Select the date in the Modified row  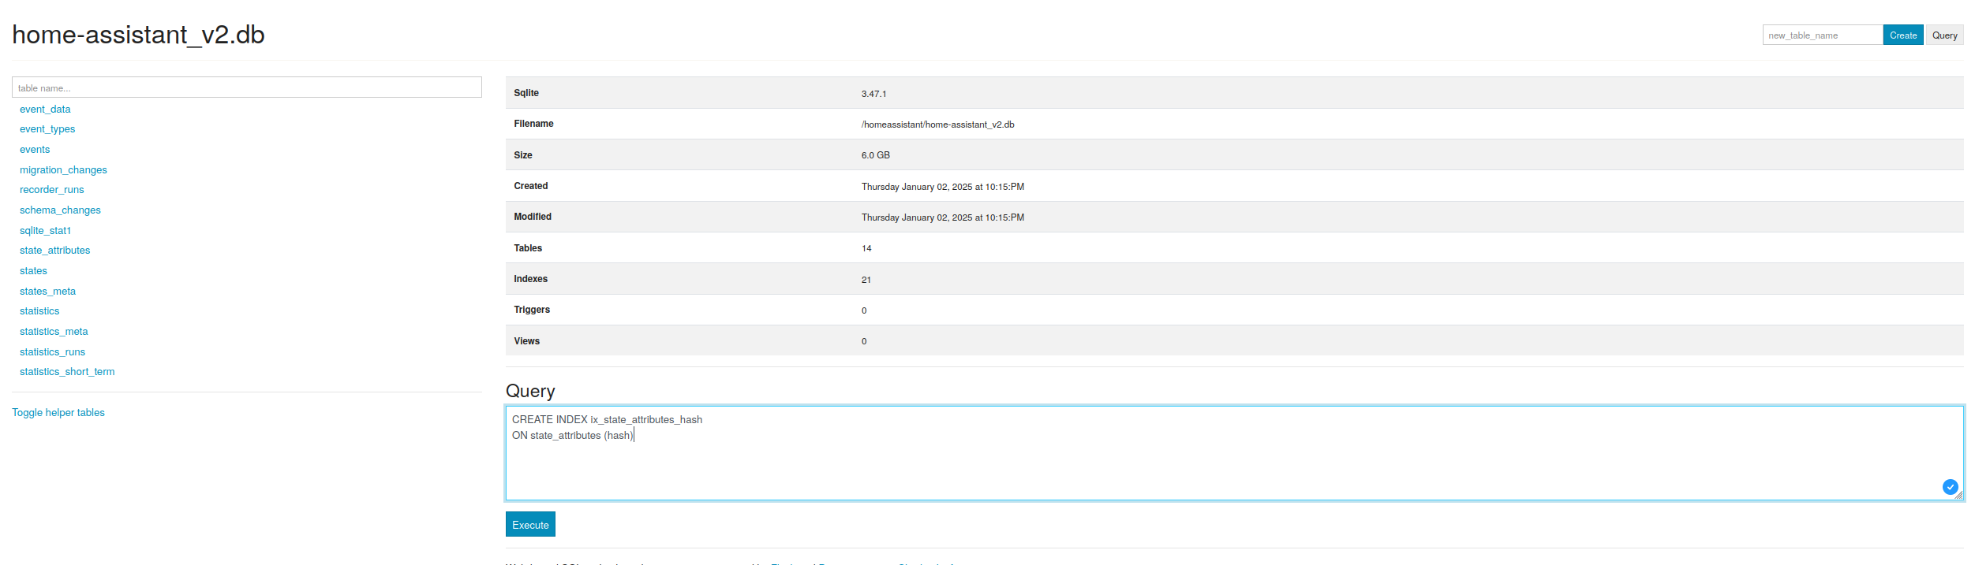point(943,217)
